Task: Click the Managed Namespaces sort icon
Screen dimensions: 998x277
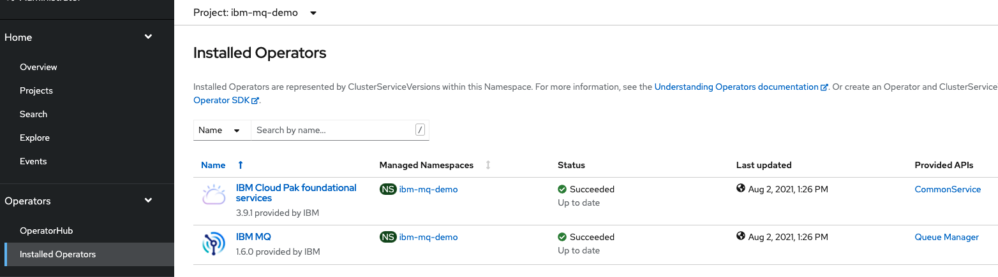Action: coord(488,165)
